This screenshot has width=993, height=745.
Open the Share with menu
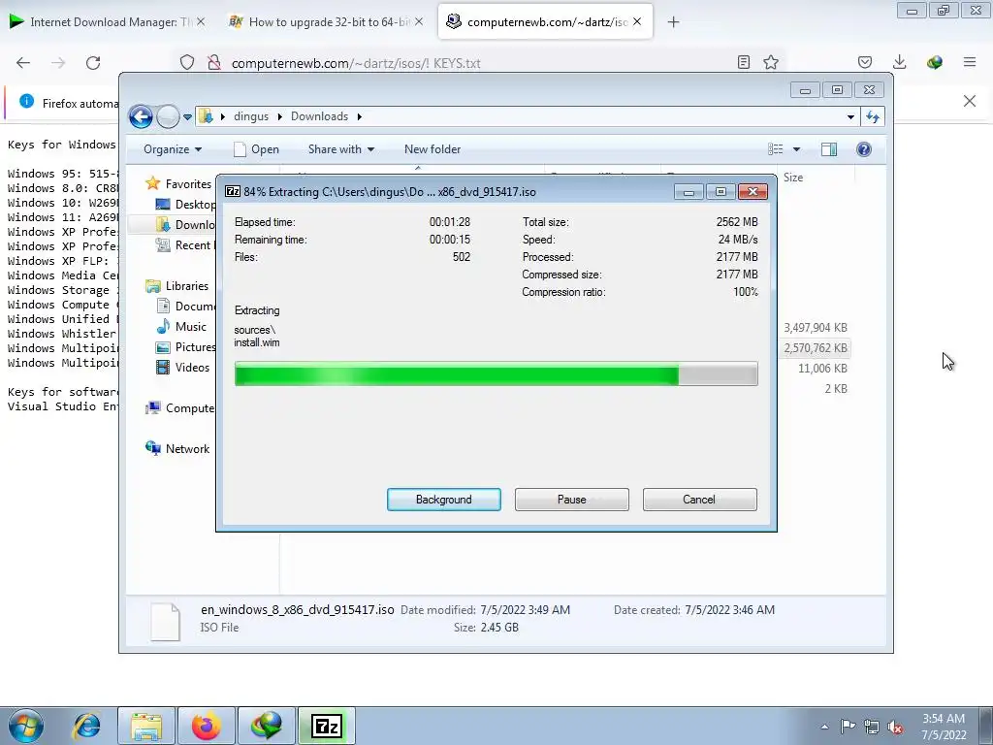coord(340,149)
